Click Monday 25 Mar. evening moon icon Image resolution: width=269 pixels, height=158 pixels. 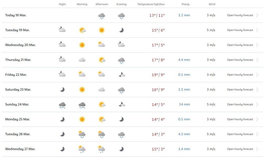point(121,119)
